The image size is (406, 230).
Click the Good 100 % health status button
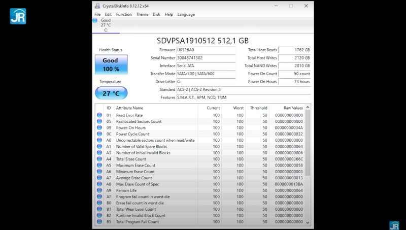tap(111, 64)
